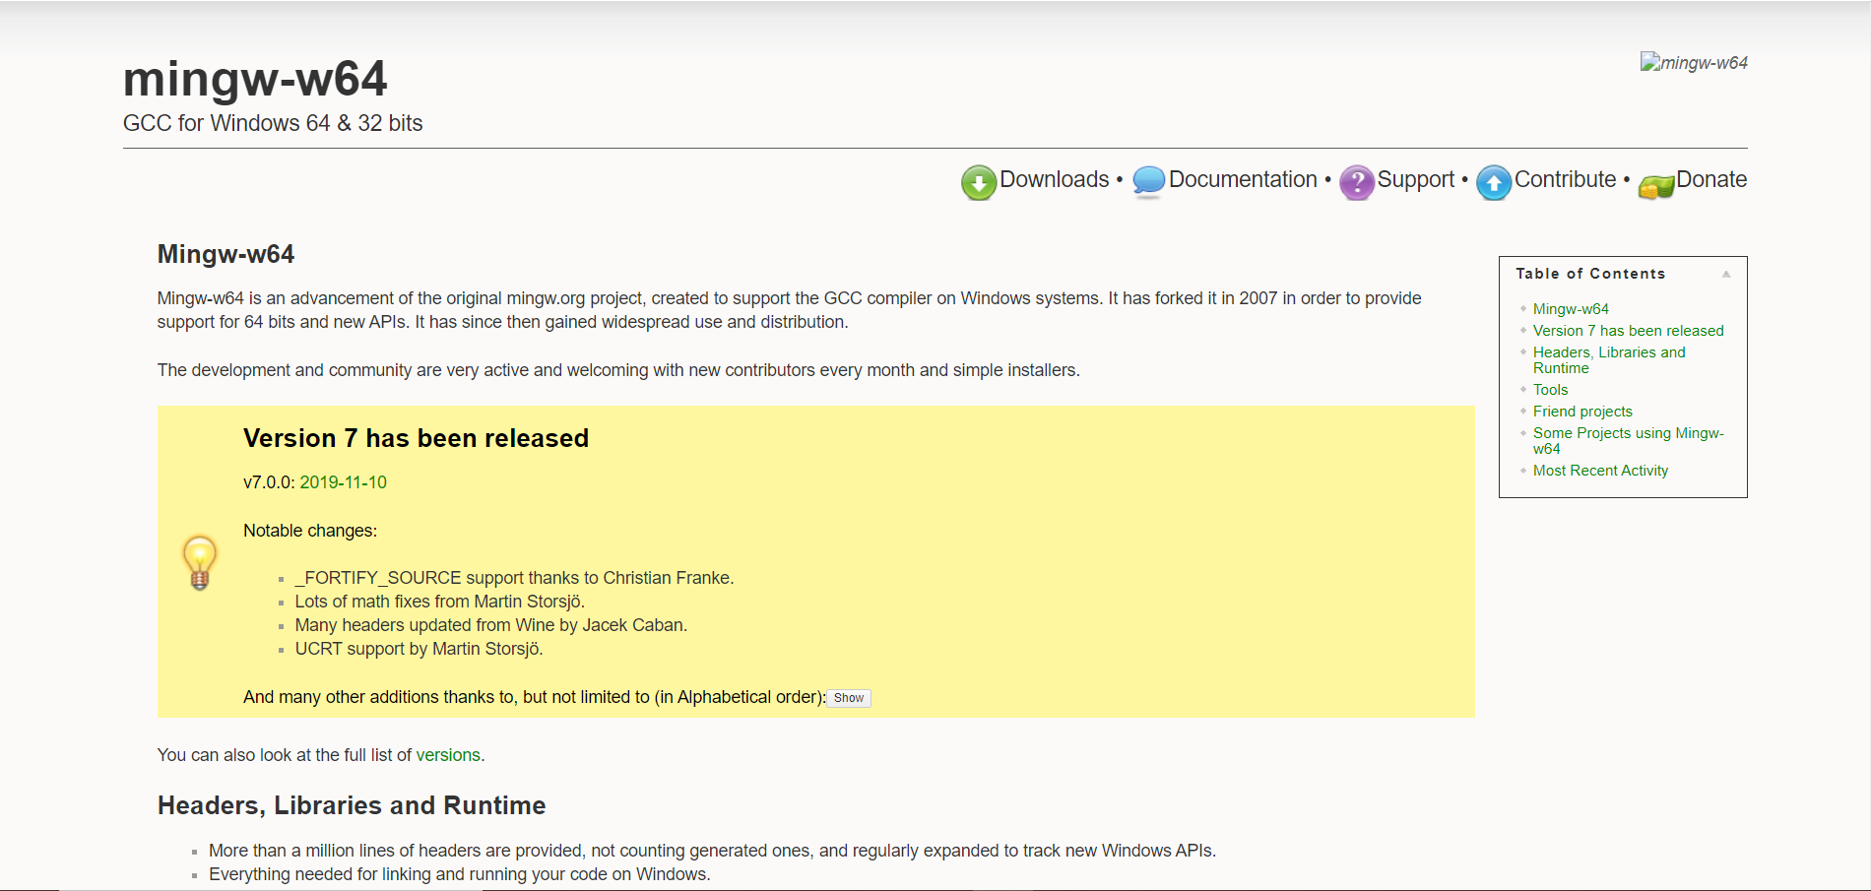Jump to Headers, Libraries and Runtime entry
The width and height of the screenshot is (1871, 891).
pyautogui.click(x=1609, y=360)
